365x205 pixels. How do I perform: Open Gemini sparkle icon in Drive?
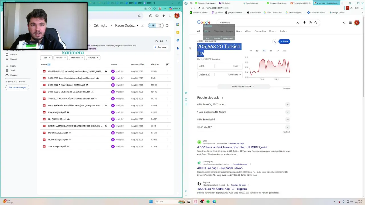click(x=163, y=16)
